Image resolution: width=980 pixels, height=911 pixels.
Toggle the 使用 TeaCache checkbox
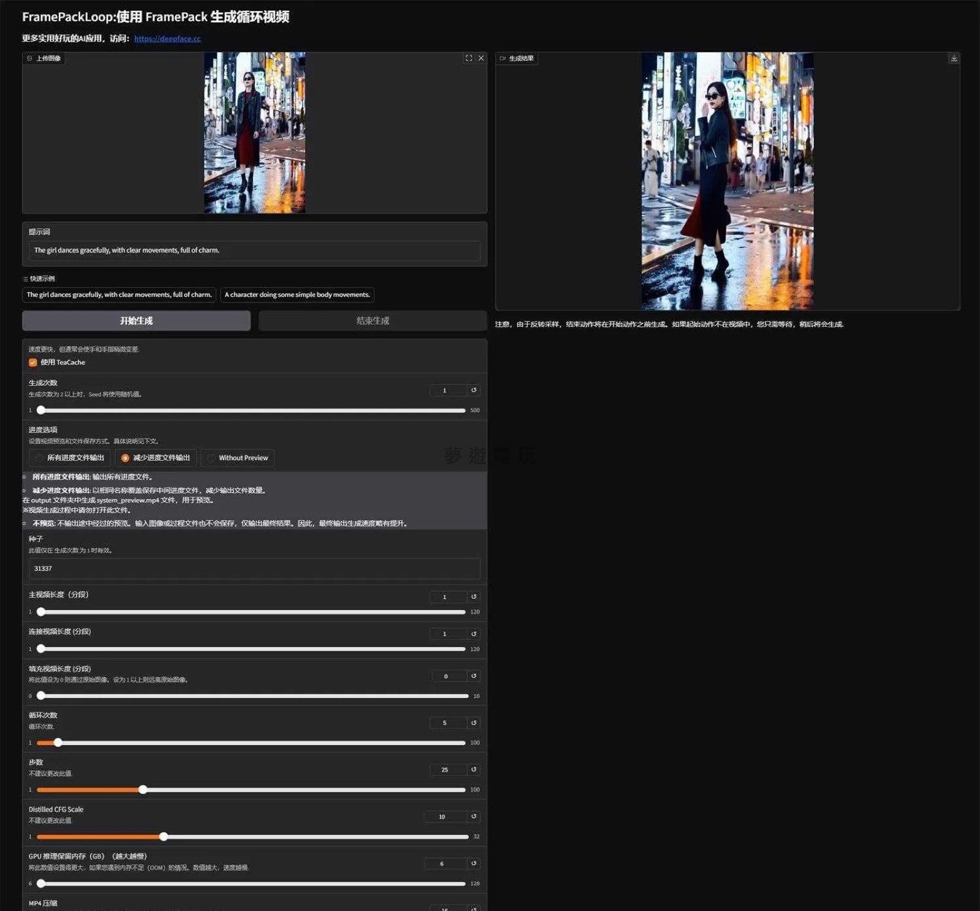33,362
